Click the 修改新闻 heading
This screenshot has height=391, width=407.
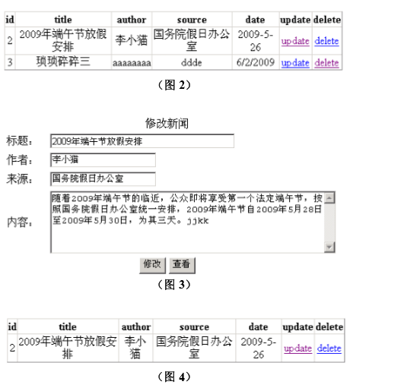[x=167, y=123]
